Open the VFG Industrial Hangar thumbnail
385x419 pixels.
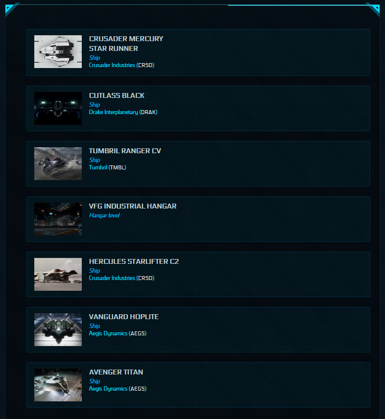(x=58, y=219)
